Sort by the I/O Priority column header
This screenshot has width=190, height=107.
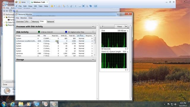(x=81, y=36)
